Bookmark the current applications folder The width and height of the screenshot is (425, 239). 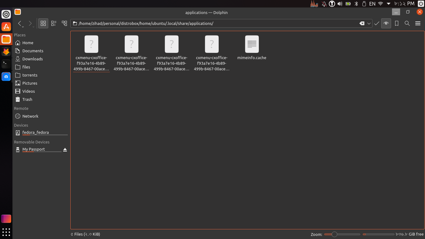397,23
